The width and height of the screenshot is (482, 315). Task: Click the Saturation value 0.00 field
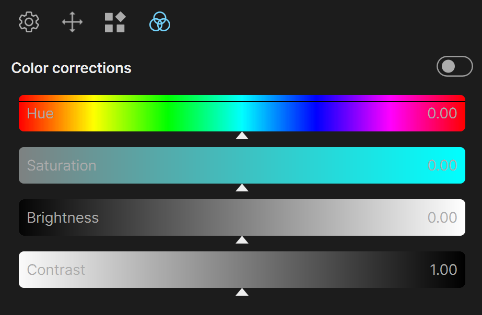tap(442, 165)
